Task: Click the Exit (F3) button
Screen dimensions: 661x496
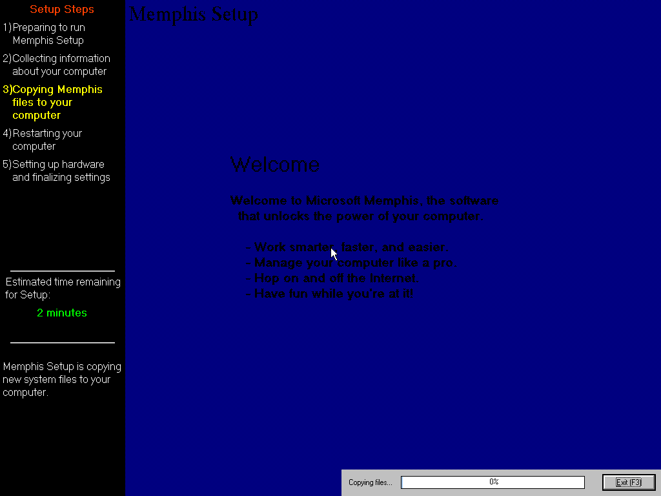Action: click(629, 482)
